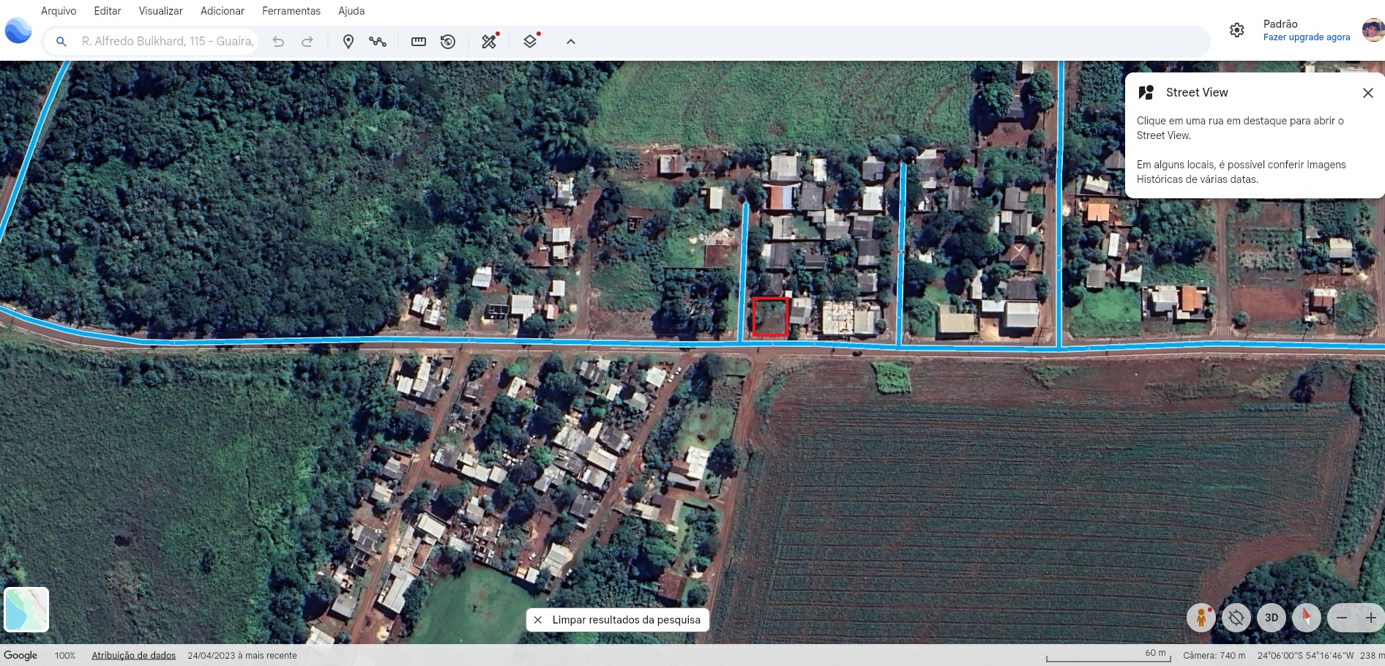This screenshot has width=1385, height=666.
Task: Toggle the 3D view button
Action: coord(1272,618)
